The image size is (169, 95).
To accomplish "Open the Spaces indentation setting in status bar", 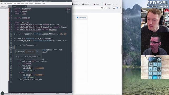I will pos(58,94).
